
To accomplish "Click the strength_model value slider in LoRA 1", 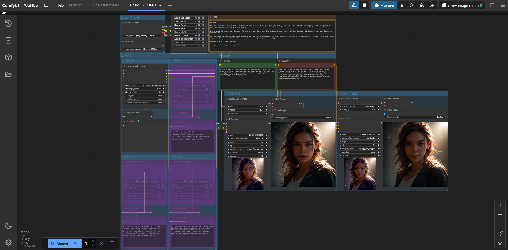I will tap(145, 89).
